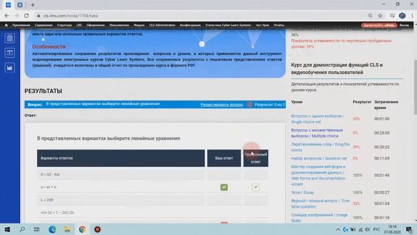Open 'Question set' lesson link
417x235 pixels.
point(319,158)
